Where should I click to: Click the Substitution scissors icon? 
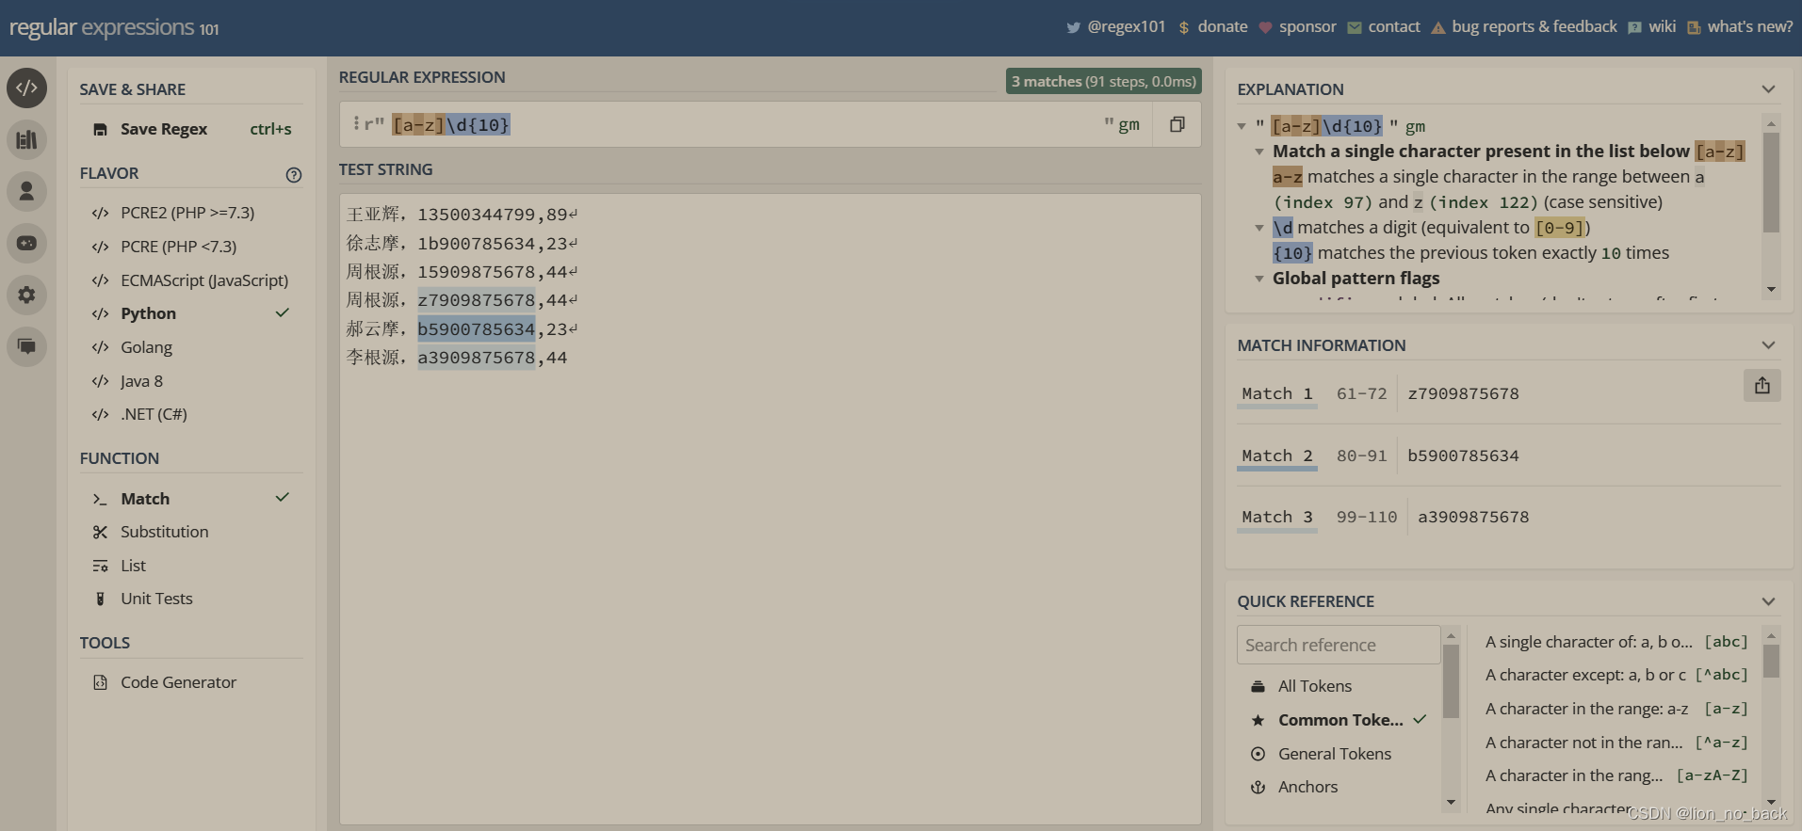pyautogui.click(x=100, y=533)
